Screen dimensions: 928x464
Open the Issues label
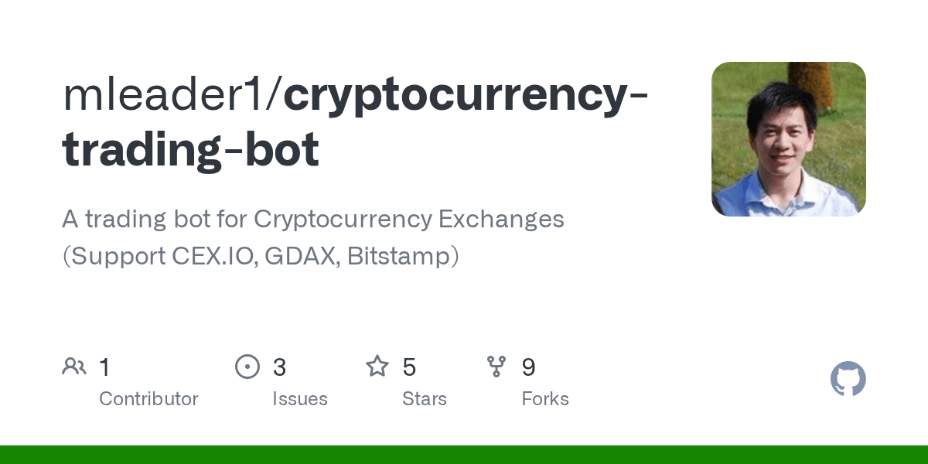click(299, 399)
